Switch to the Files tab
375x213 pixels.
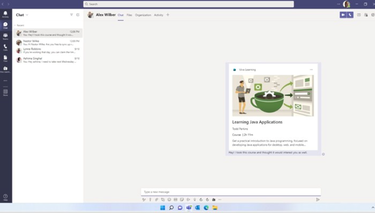click(x=129, y=15)
